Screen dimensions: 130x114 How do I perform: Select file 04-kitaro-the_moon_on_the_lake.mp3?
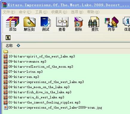point(39,87)
